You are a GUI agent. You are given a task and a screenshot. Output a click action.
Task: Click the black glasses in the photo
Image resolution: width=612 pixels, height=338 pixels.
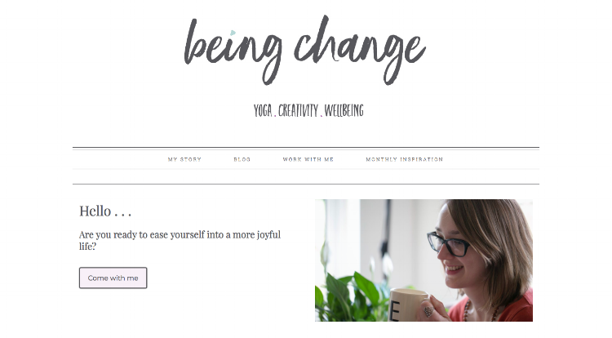449,243
